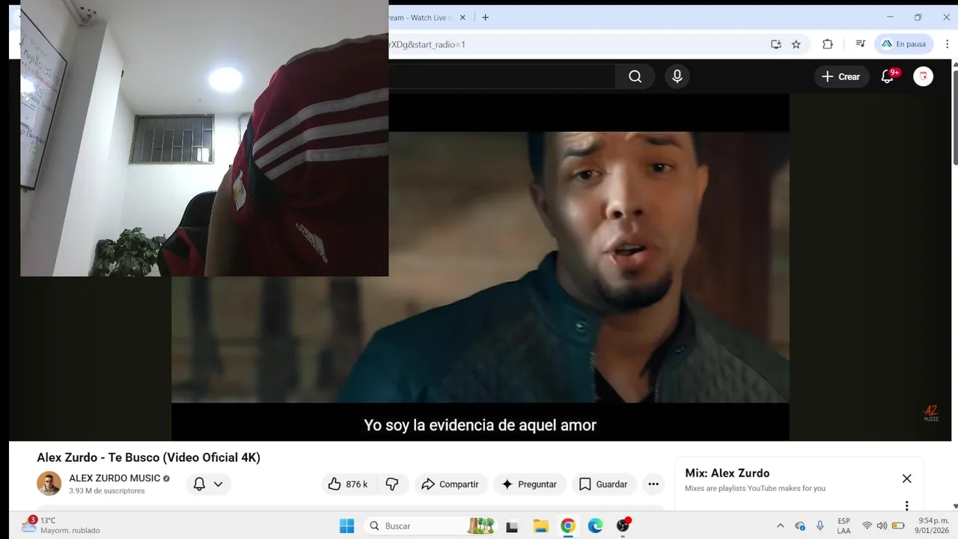The image size is (958, 539).
Task: Click the install app icon in address bar
Action: [776, 44]
